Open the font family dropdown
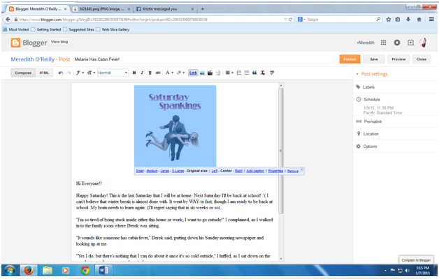Viewport: 439px width, 279px height. [x=80, y=73]
